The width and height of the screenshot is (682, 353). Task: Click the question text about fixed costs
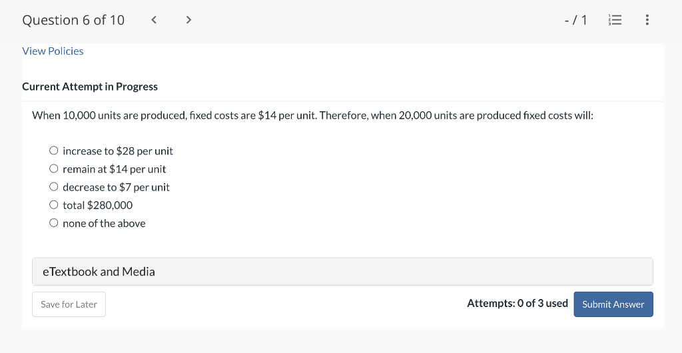point(312,115)
